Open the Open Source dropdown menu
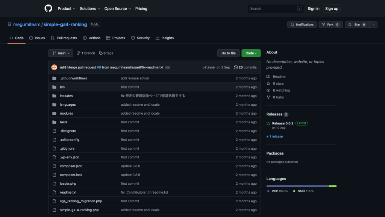Image resolution: width=385 pixels, height=217 pixels. [x=118, y=9]
